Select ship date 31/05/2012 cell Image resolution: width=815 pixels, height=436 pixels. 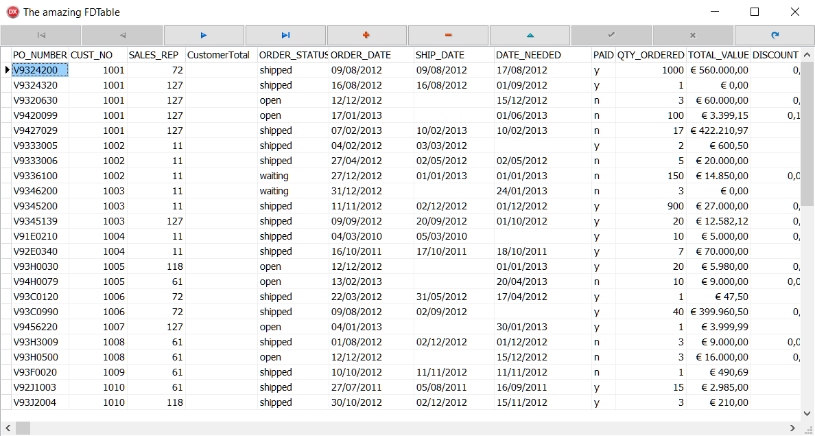coord(441,297)
